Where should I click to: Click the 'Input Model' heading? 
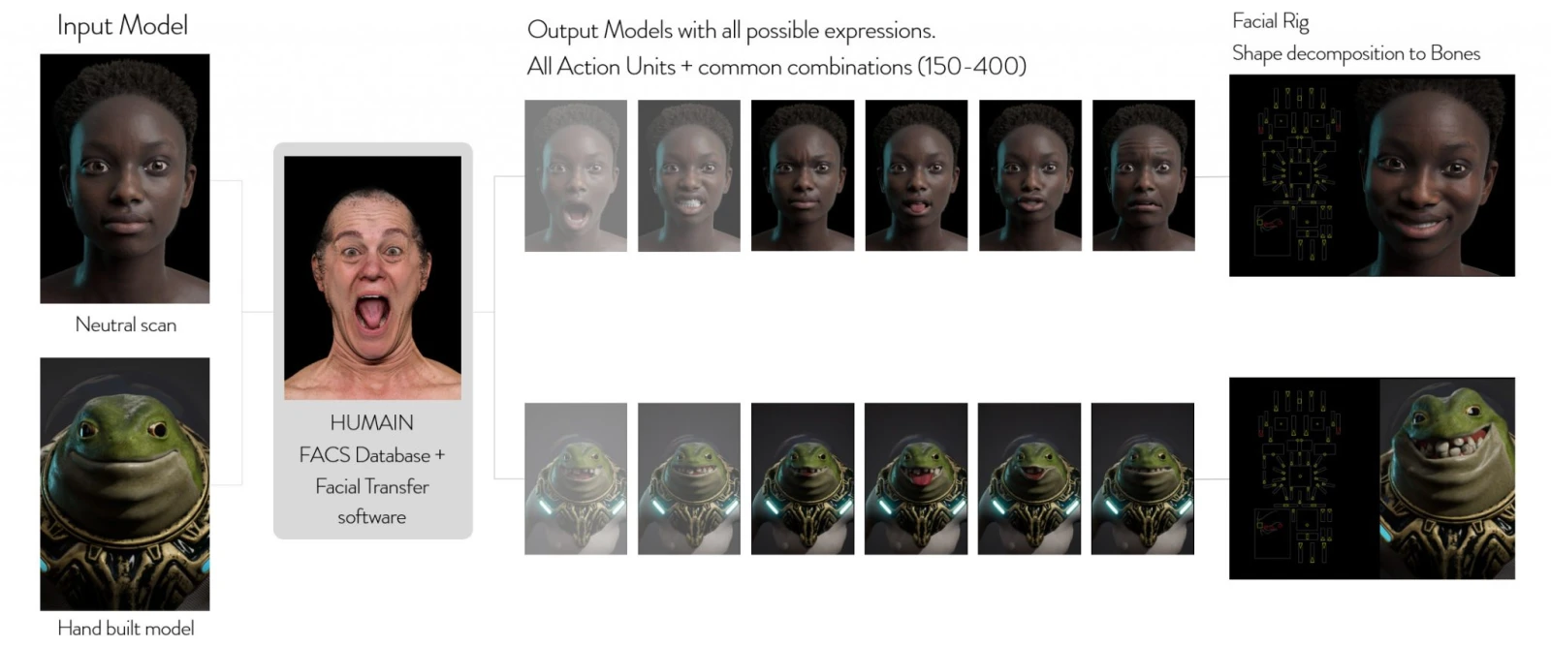coord(122,26)
